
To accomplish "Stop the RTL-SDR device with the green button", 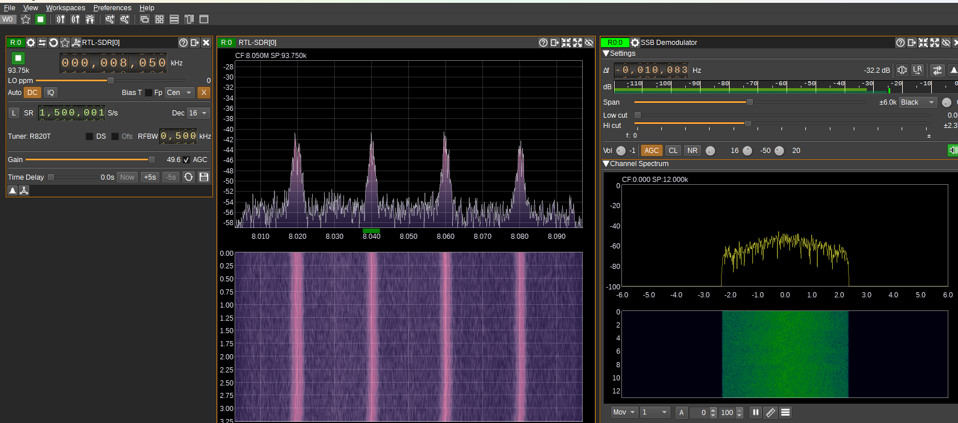I will coord(18,58).
